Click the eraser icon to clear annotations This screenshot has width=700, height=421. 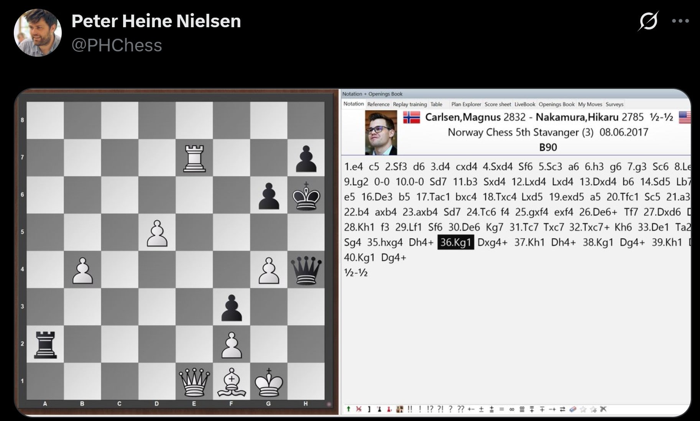573,409
